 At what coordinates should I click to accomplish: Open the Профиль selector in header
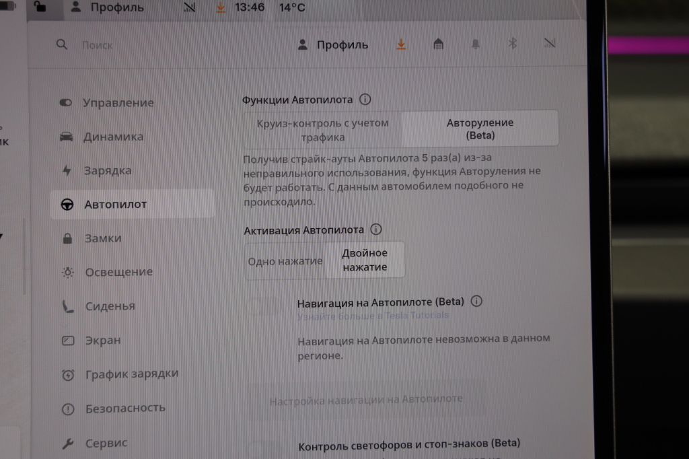tap(333, 45)
